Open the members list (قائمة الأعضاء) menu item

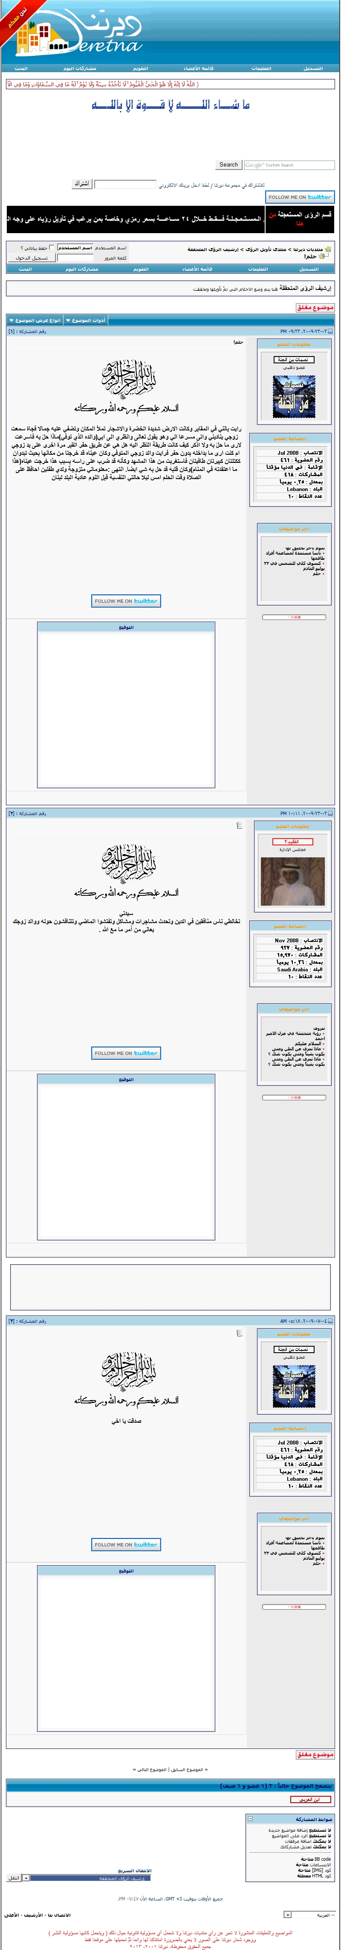[198, 68]
